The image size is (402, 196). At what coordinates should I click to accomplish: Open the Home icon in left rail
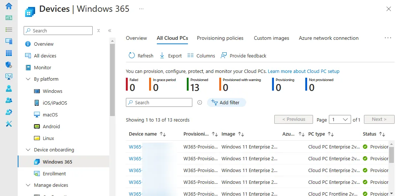[9, 6]
